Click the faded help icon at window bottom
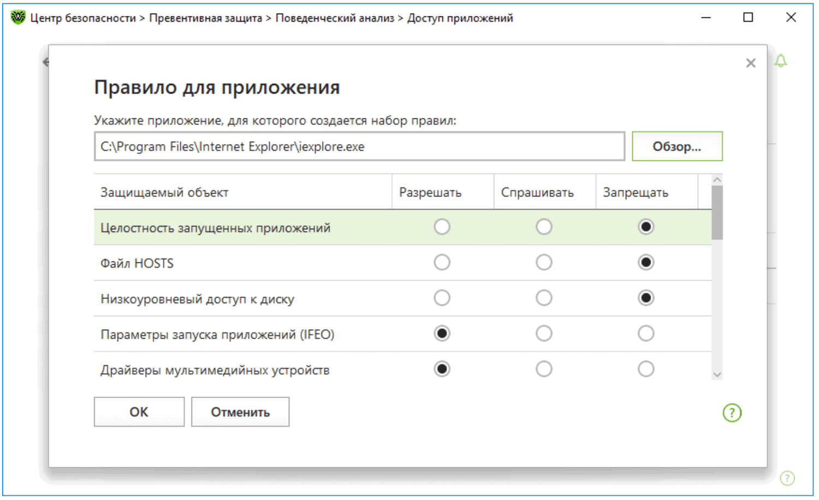The height and width of the screenshot is (500, 819). pos(787,478)
